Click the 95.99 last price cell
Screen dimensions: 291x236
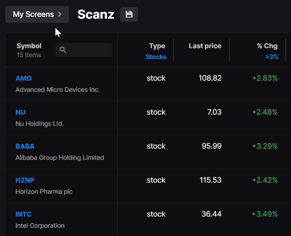[x=212, y=146]
